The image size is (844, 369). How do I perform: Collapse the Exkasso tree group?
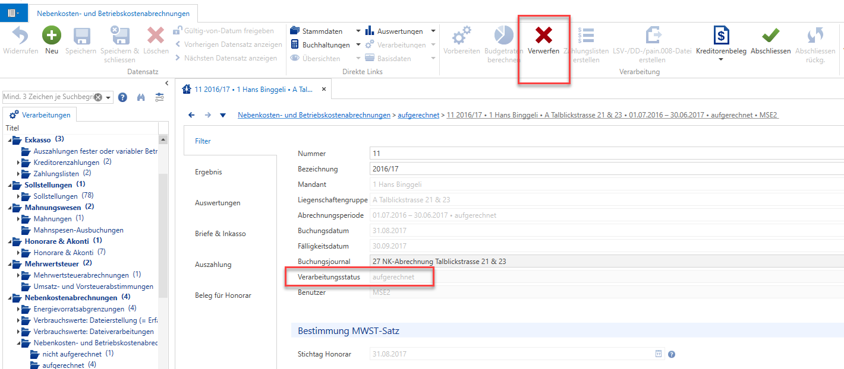11,140
